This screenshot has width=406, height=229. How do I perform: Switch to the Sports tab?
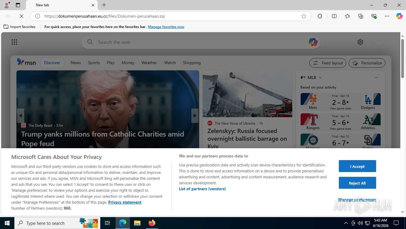(x=94, y=63)
